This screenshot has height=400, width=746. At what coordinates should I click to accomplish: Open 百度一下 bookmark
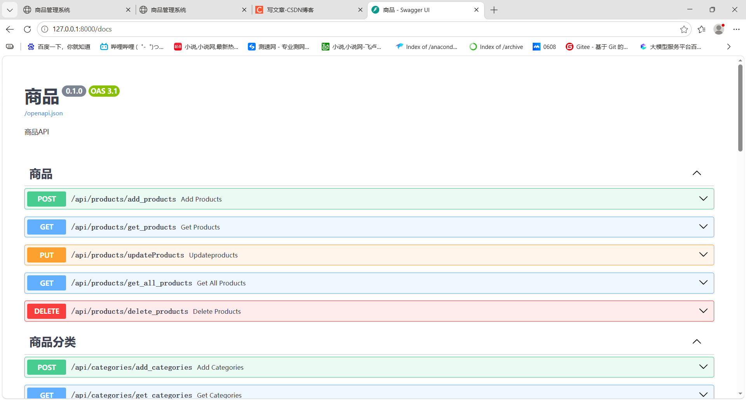coord(59,47)
